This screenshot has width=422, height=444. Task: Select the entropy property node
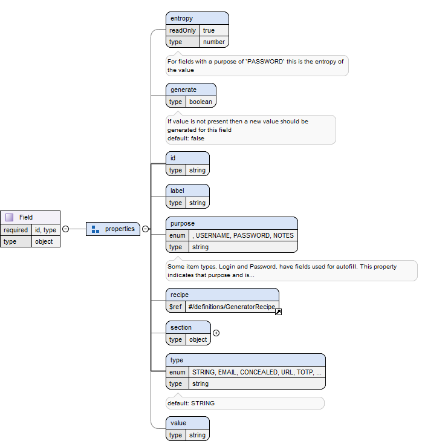click(x=197, y=18)
